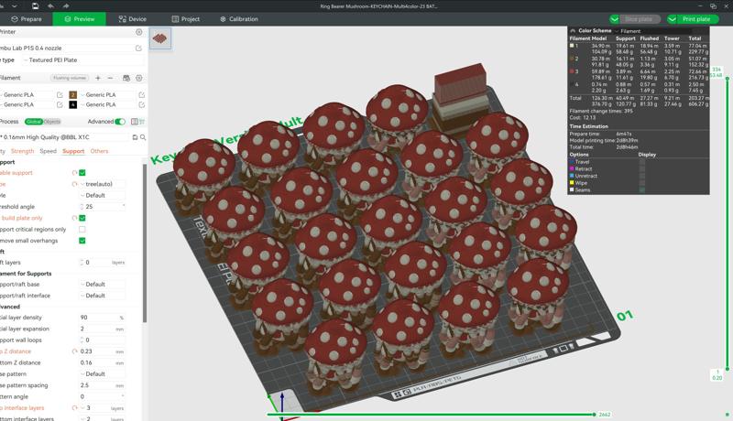Open the Strength settings tab

coord(22,151)
